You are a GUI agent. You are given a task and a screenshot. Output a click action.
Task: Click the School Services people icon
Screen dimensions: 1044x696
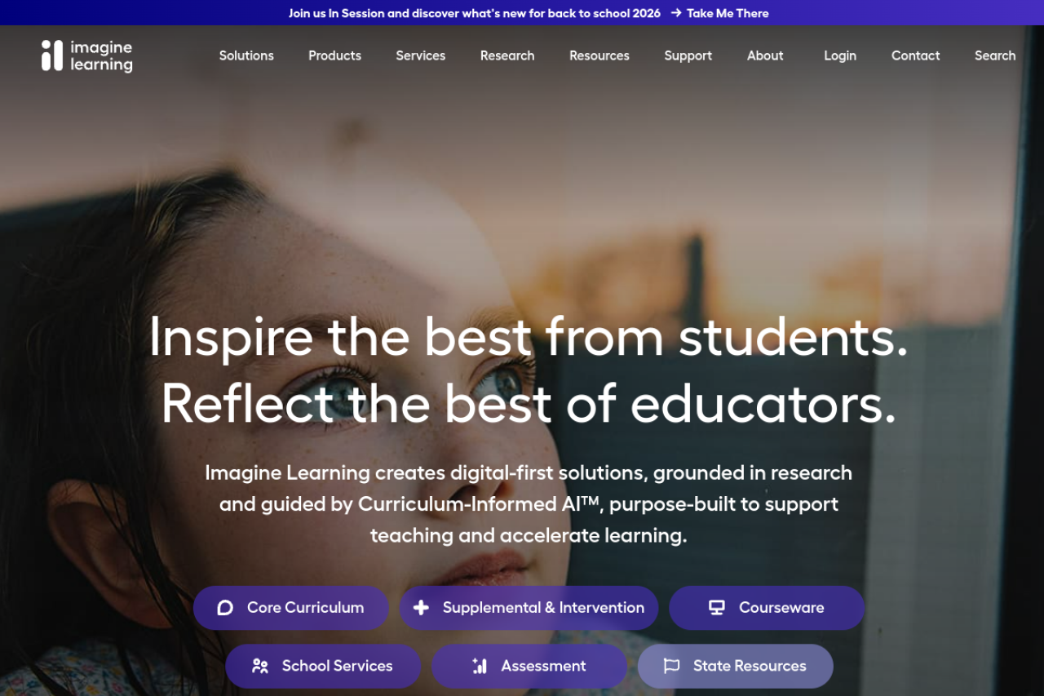pyautogui.click(x=260, y=667)
